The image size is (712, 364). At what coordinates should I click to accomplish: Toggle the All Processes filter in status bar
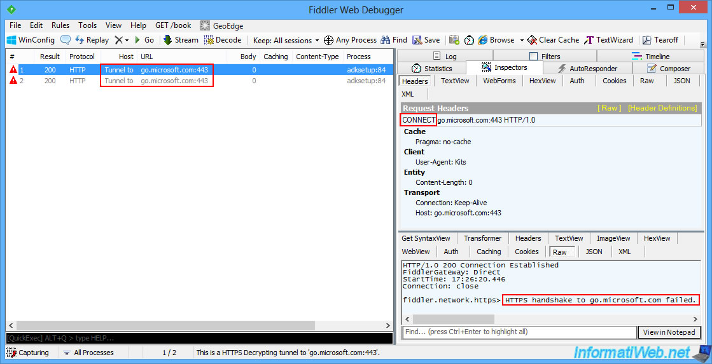(88, 353)
